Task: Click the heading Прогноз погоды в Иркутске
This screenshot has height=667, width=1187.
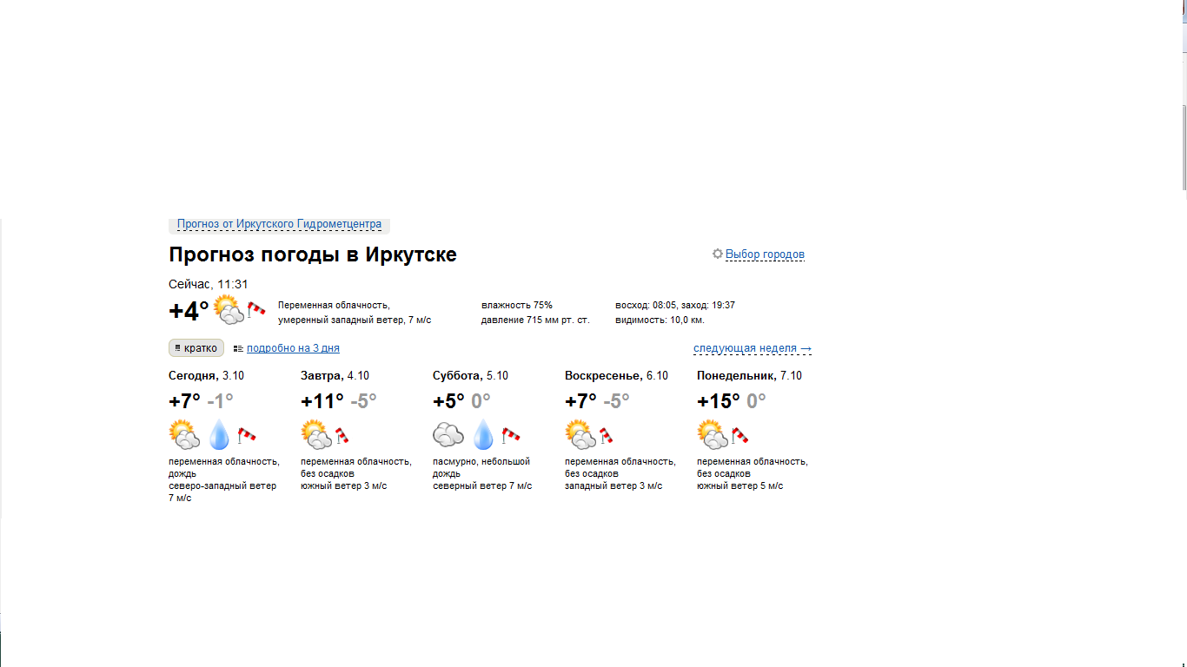Action: pos(313,254)
